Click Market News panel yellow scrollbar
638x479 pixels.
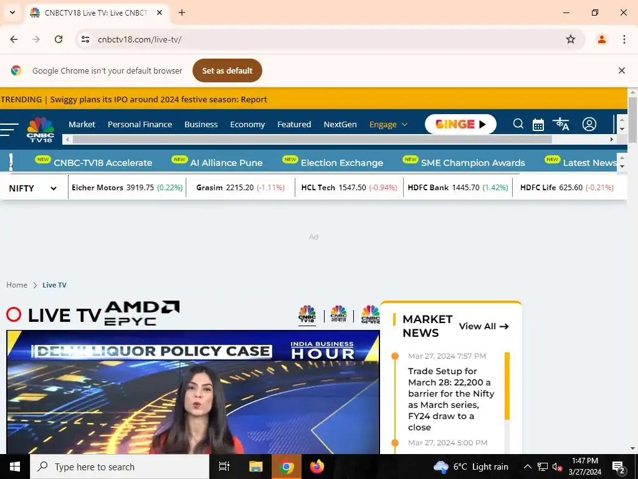point(507,386)
